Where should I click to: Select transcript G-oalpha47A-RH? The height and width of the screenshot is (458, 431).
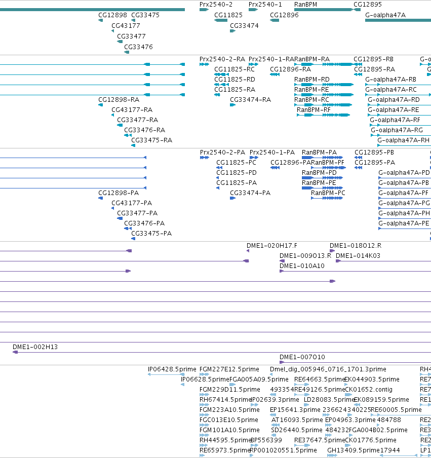click(403, 140)
